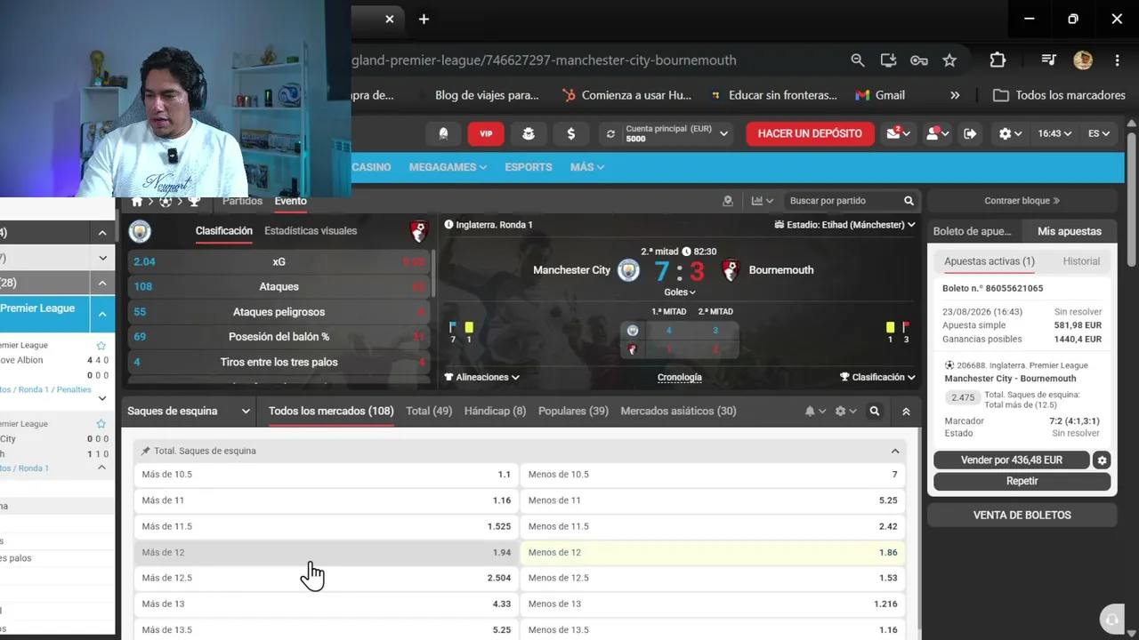The image size is (1139, 640).
Task: Select the Hándicap (8) markets tab
Action: pyautogui.click(x=495, y=412)
